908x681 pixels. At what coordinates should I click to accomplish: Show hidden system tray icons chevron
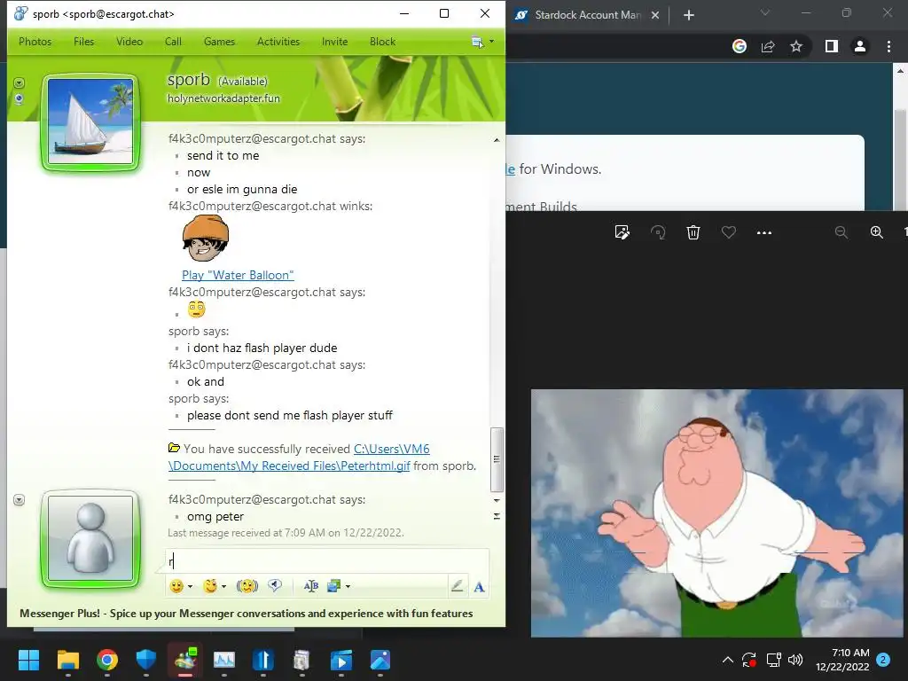pyautogui.click(x=728, y=660)
